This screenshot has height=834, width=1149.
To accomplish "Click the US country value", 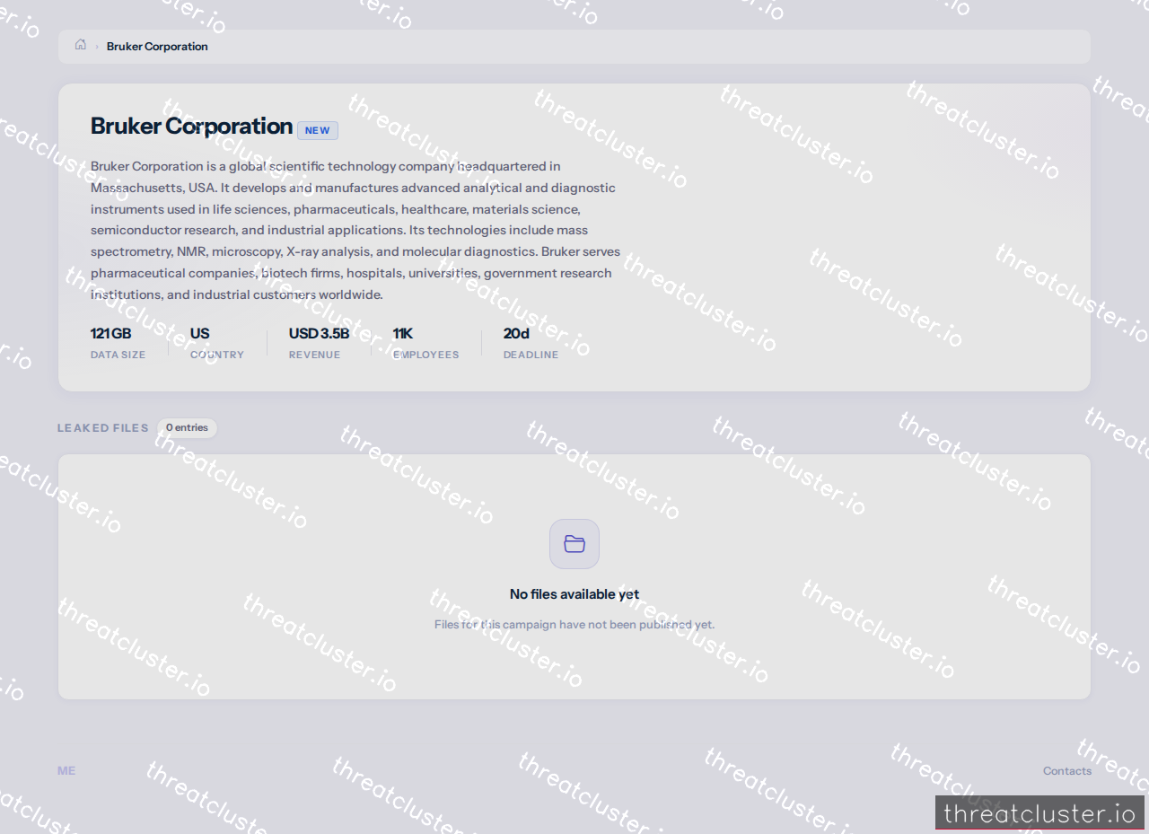I will pyautogui.click(x=199, y=334).
